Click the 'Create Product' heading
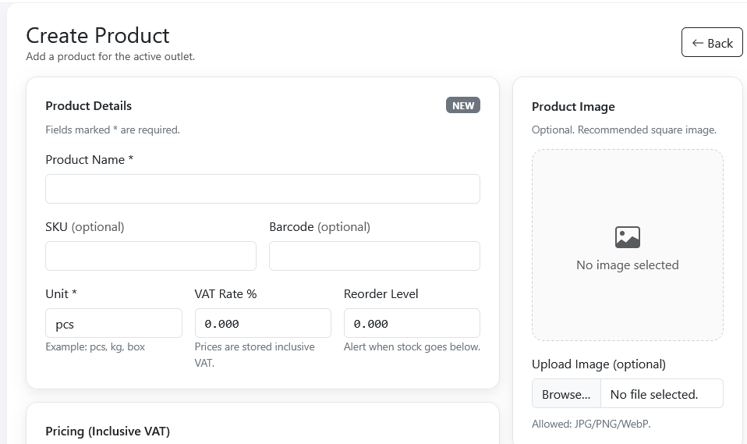The width and height of the screenshot is (747, 444). tap(97, 35)
